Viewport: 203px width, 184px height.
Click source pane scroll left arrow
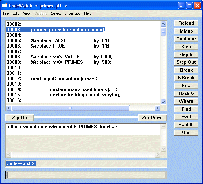(x=9, y=108)
